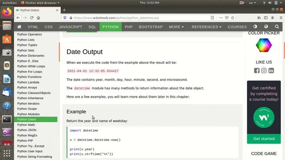Go to the Firefox home page
The image size is (285, 160).
(x=38, y=18)
